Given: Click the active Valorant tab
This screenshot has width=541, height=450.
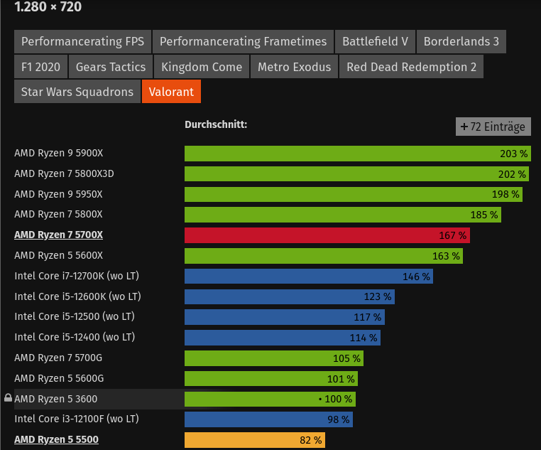Looking at the screenshot, I should (171, 92).
